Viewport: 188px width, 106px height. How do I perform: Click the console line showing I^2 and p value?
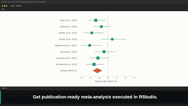point(16,96)
